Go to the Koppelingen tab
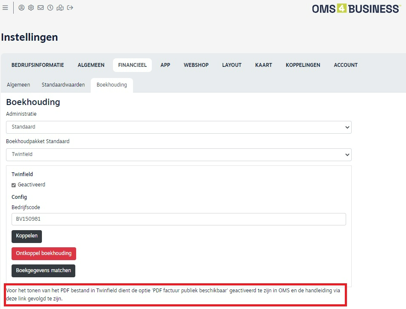 click(x=303, y=65)
